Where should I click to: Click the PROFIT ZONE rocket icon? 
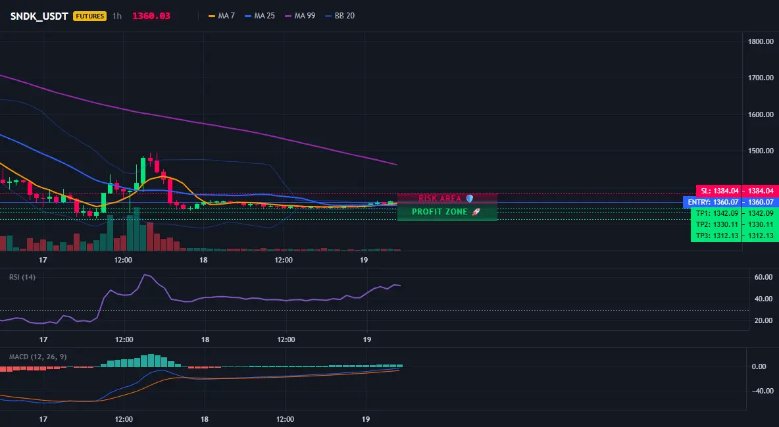point(476,212)
